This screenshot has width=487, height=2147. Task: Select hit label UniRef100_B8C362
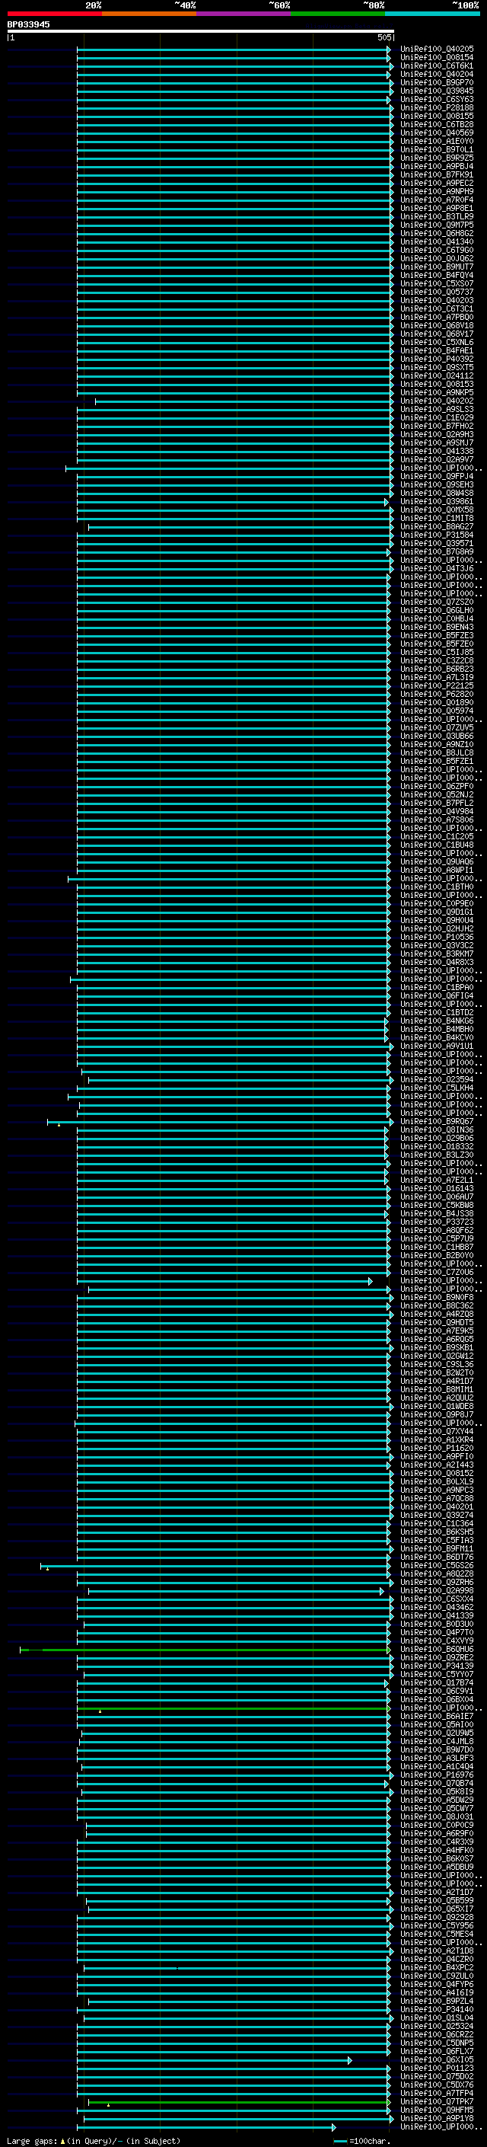[x=437, y=1305]
